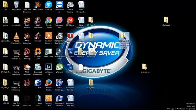Open Format Factory
The height and width of the screenshot is (110, 196).
(70, 5)
